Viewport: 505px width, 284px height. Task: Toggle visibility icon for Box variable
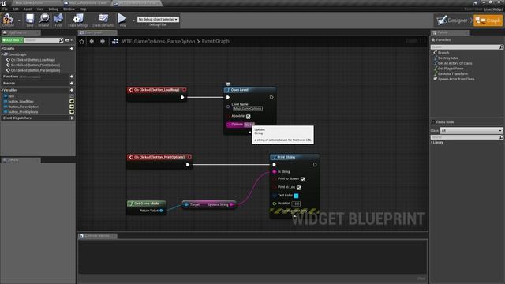pyautogui.click(x=72, y=96)
